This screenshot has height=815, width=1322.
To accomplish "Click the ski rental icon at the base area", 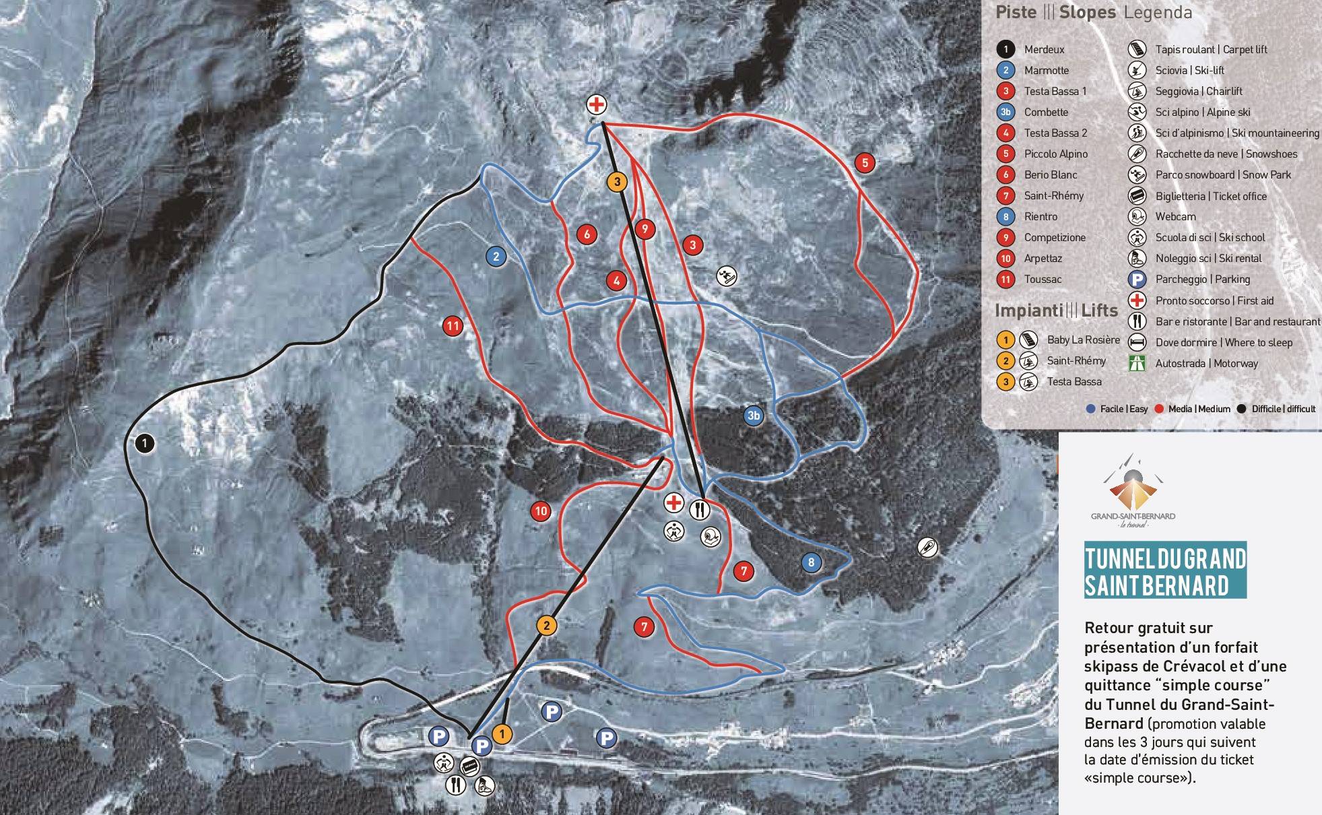I will click(486, 785).
